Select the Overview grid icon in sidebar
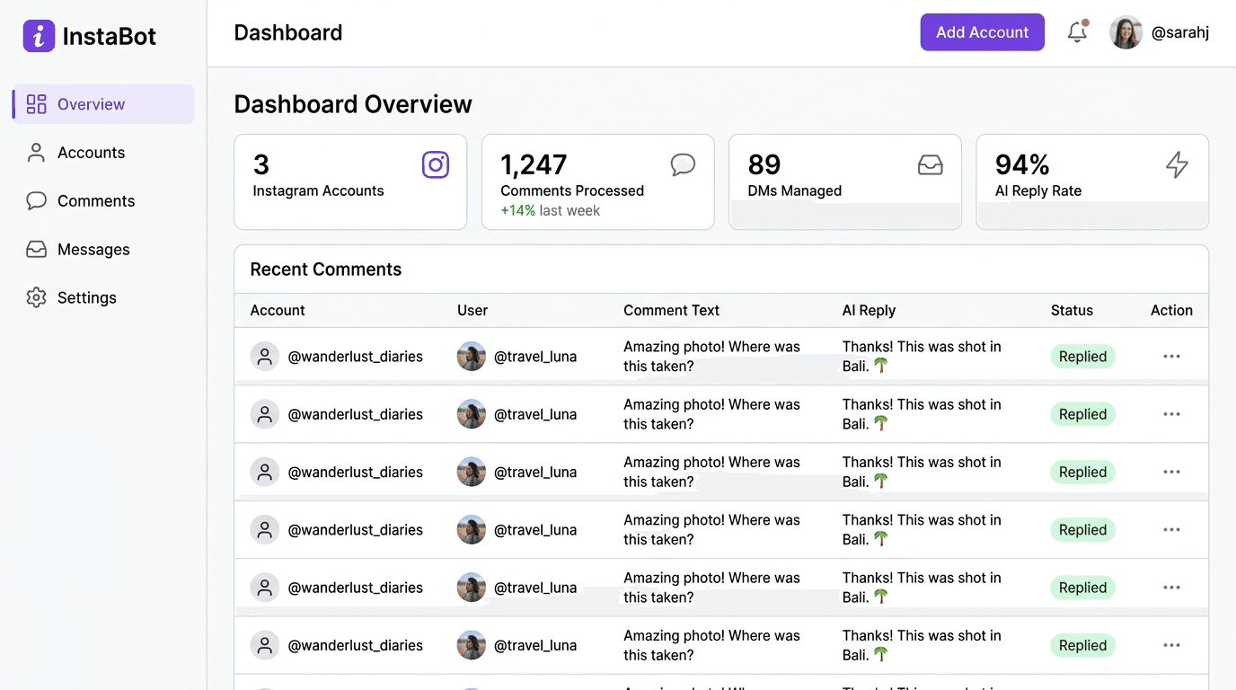 (x=36, y=103)
